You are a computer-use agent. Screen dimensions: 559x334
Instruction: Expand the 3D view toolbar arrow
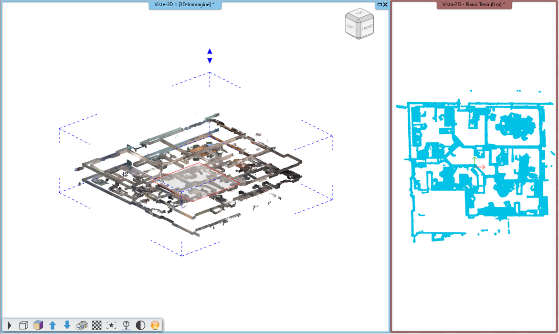pyautogui.click(x=10, y=325)
